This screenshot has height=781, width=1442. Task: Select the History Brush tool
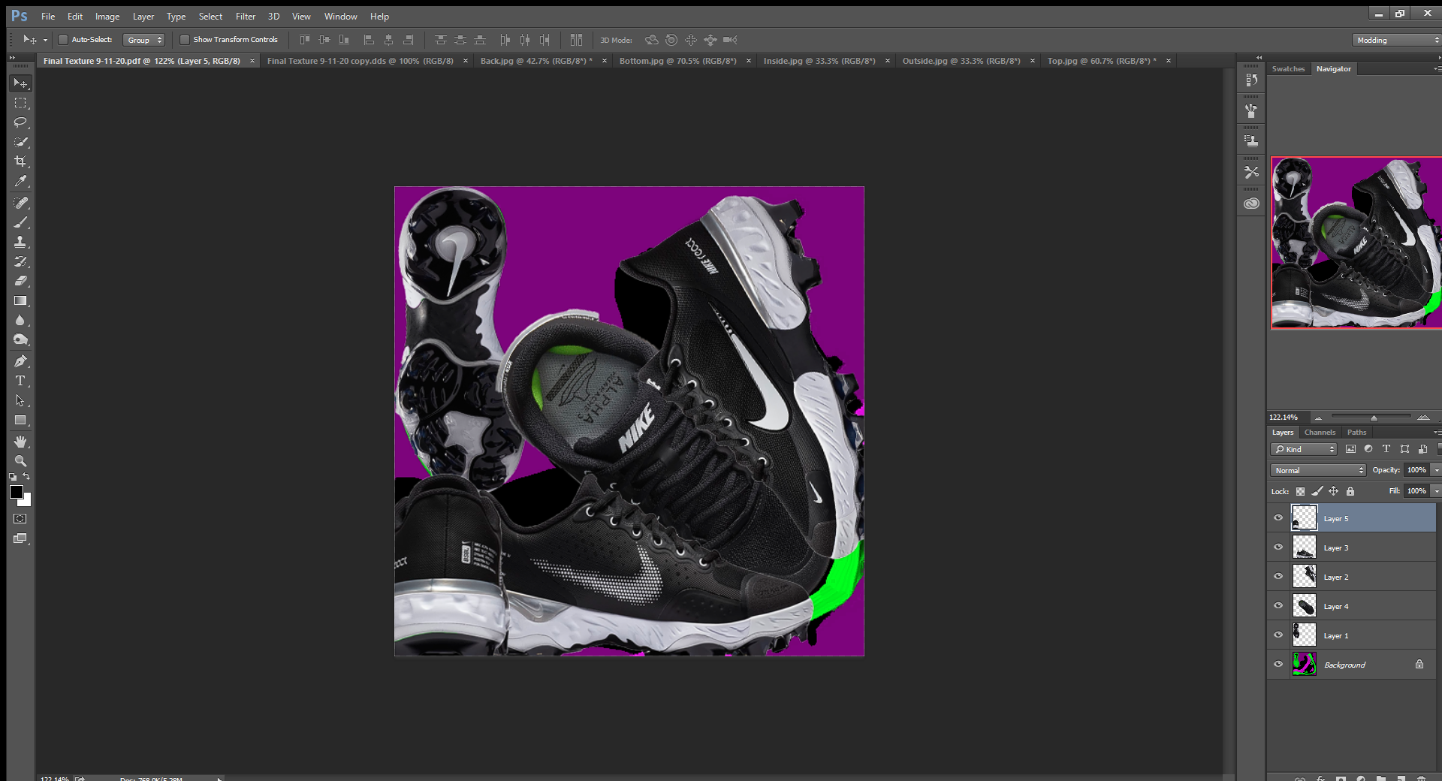[20, 261]
